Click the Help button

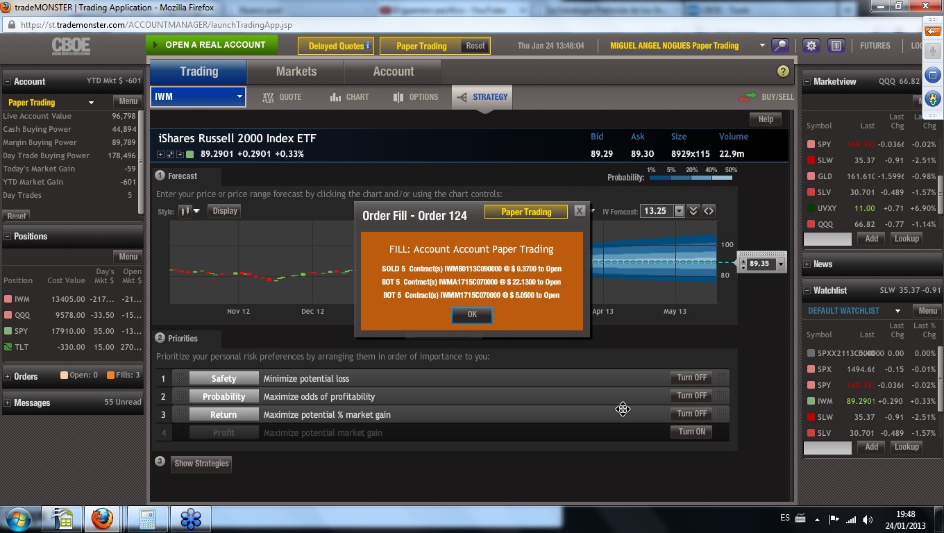766,119
